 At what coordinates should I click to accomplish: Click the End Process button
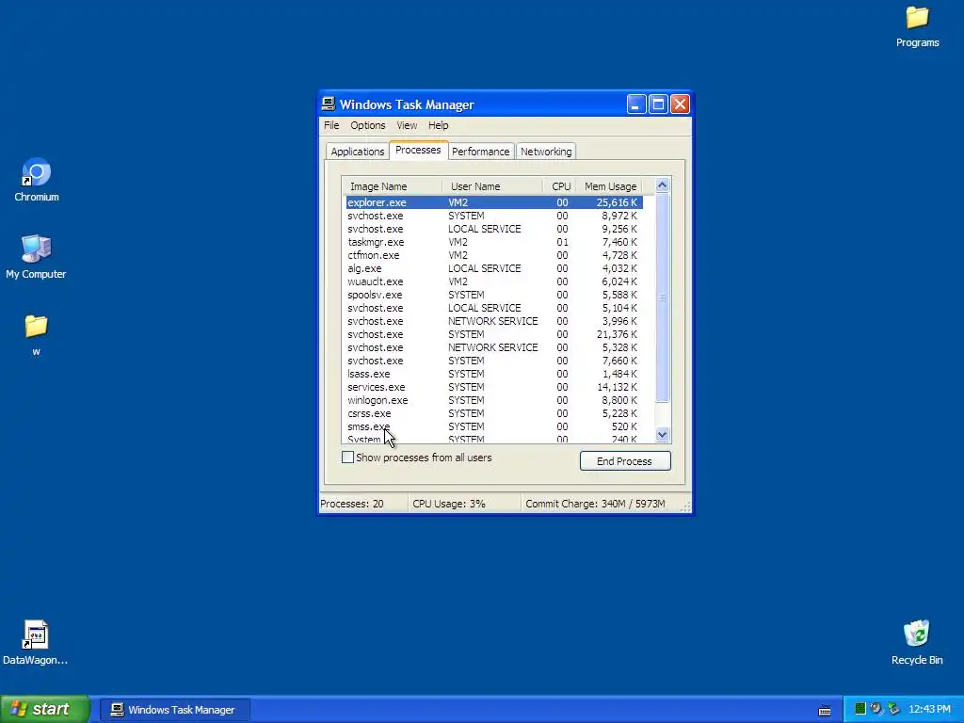[625, 461]
